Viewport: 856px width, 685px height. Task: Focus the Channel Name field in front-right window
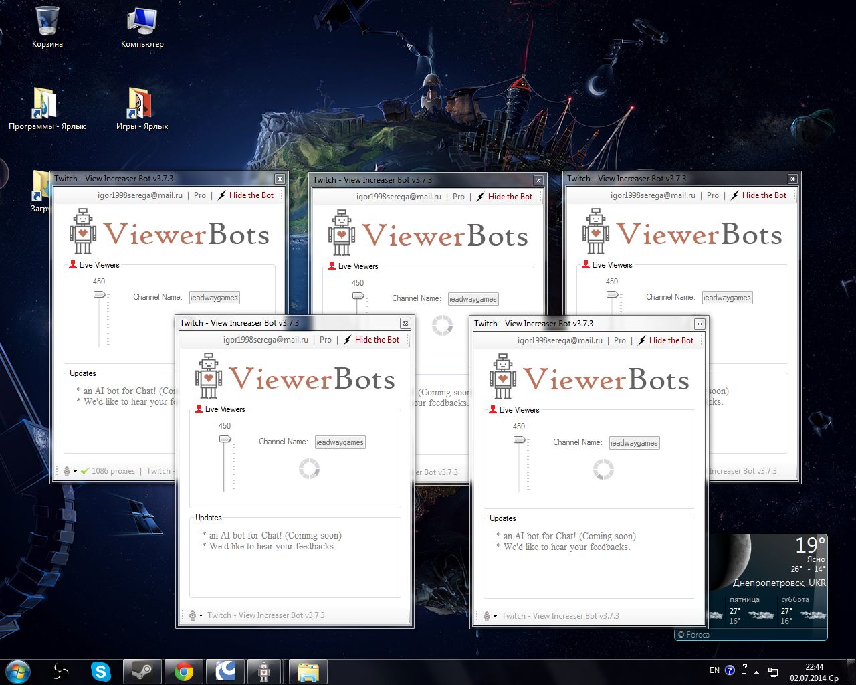pos(634,443)
